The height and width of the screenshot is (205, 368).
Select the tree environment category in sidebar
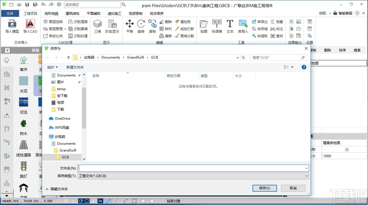pyautogui.click(x=7, y=60)
